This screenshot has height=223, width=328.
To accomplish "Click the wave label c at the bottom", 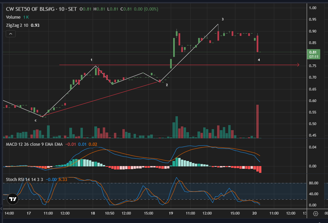I will [x=36, y=120].
